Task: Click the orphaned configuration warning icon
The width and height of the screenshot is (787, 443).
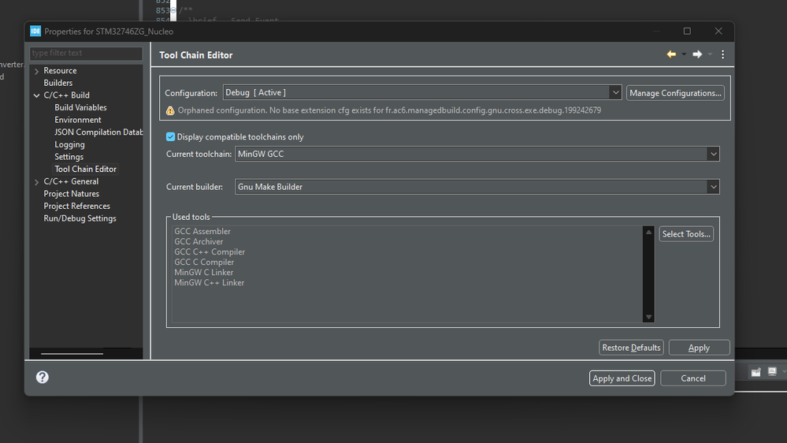Action: point(170,110)
